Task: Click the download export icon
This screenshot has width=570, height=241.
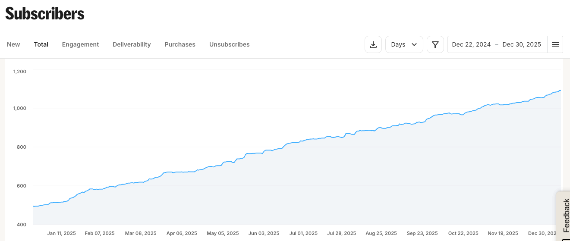Action: [373, 44]
